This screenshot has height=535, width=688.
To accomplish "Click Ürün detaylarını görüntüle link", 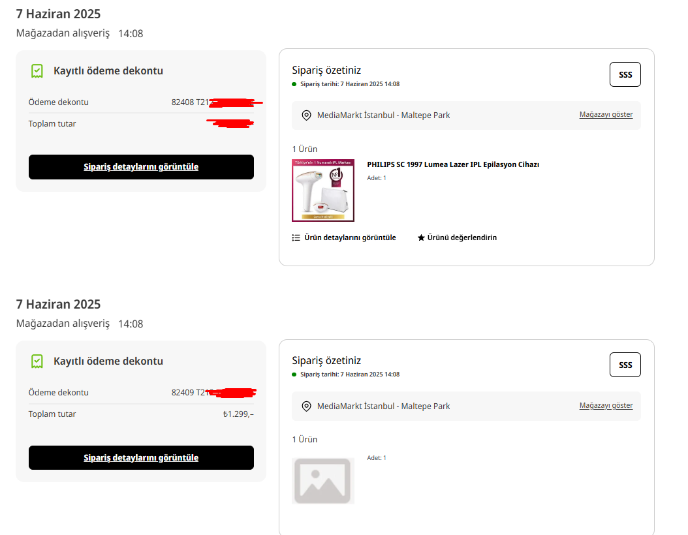I will click(350, 237).
